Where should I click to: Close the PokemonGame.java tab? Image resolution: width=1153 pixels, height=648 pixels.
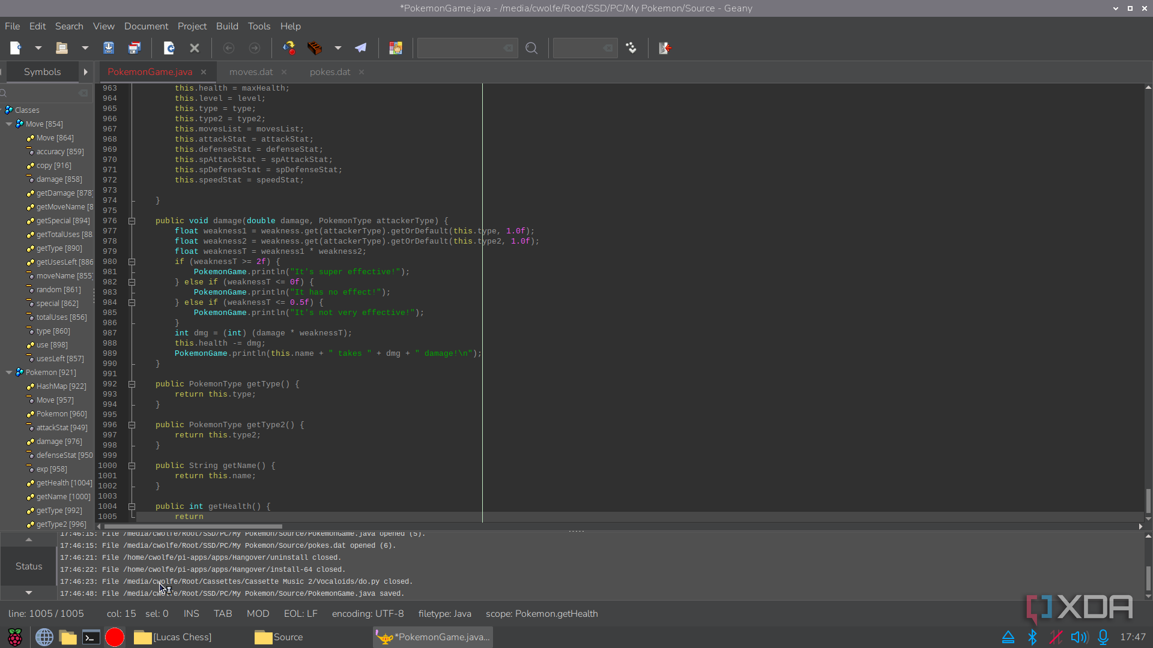204,72
